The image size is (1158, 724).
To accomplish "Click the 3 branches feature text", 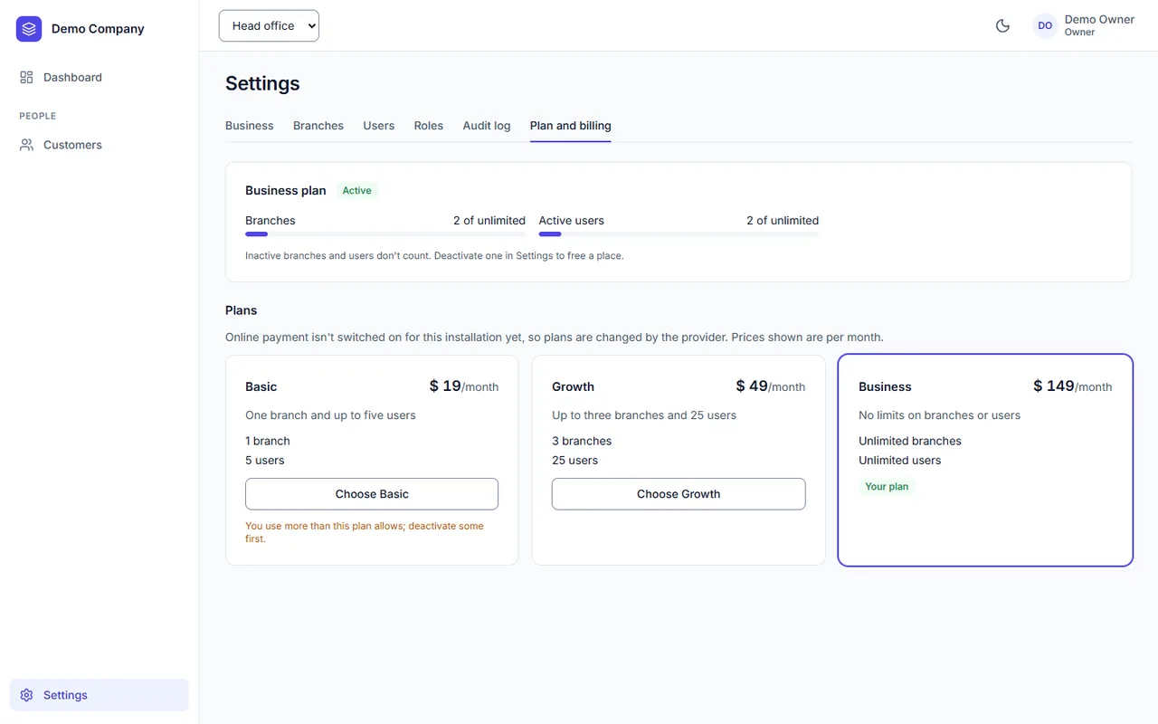I will point(582,441).
